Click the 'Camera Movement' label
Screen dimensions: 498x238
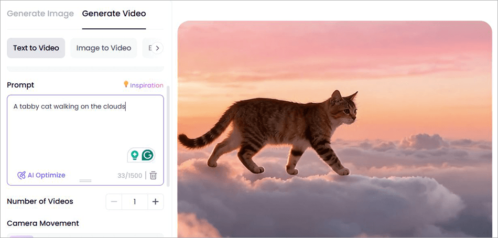tap(43, 223)
